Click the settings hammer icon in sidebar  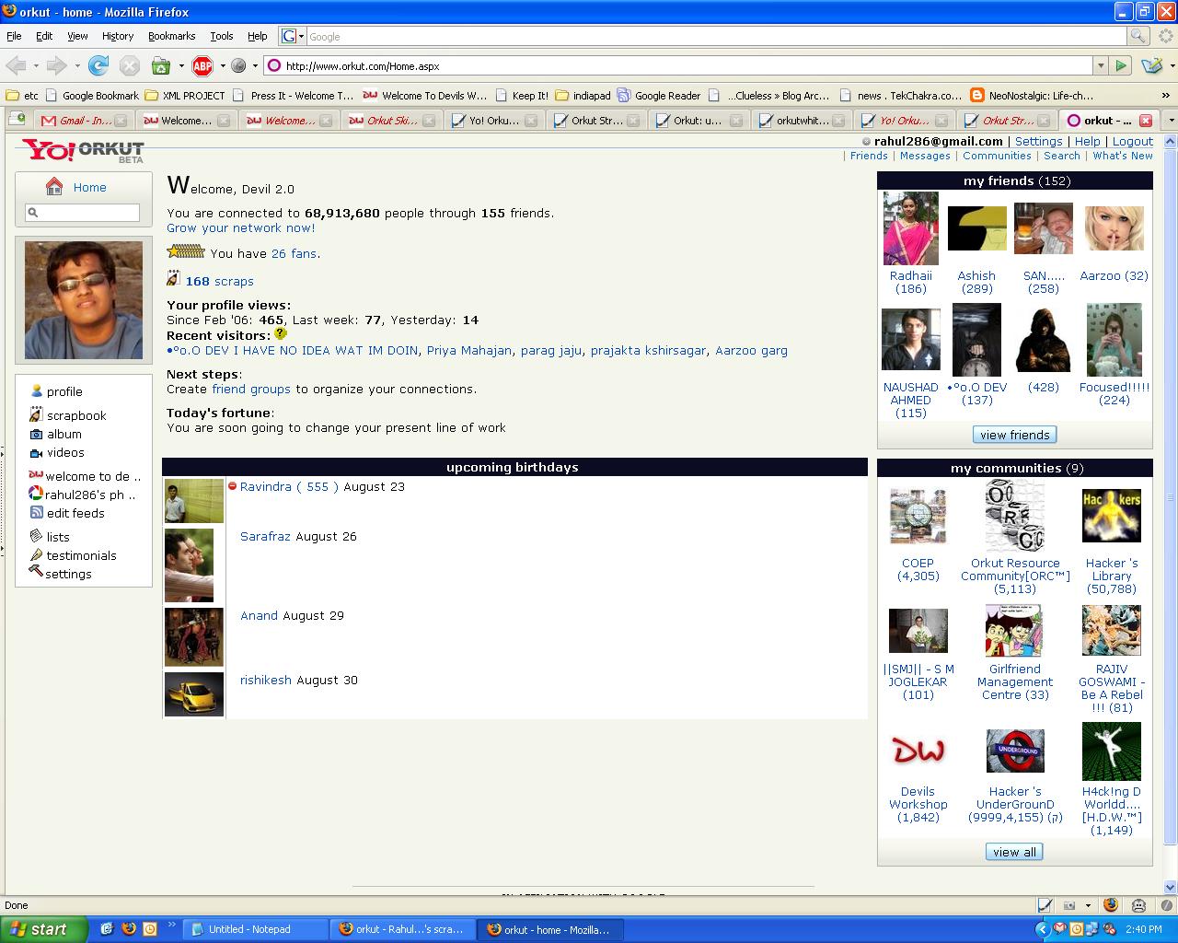(36, 572)
